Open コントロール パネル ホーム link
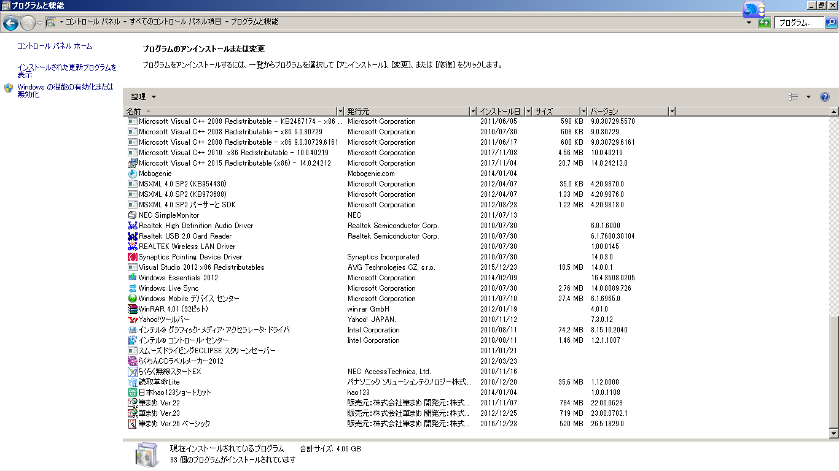 tap(55, 46)
